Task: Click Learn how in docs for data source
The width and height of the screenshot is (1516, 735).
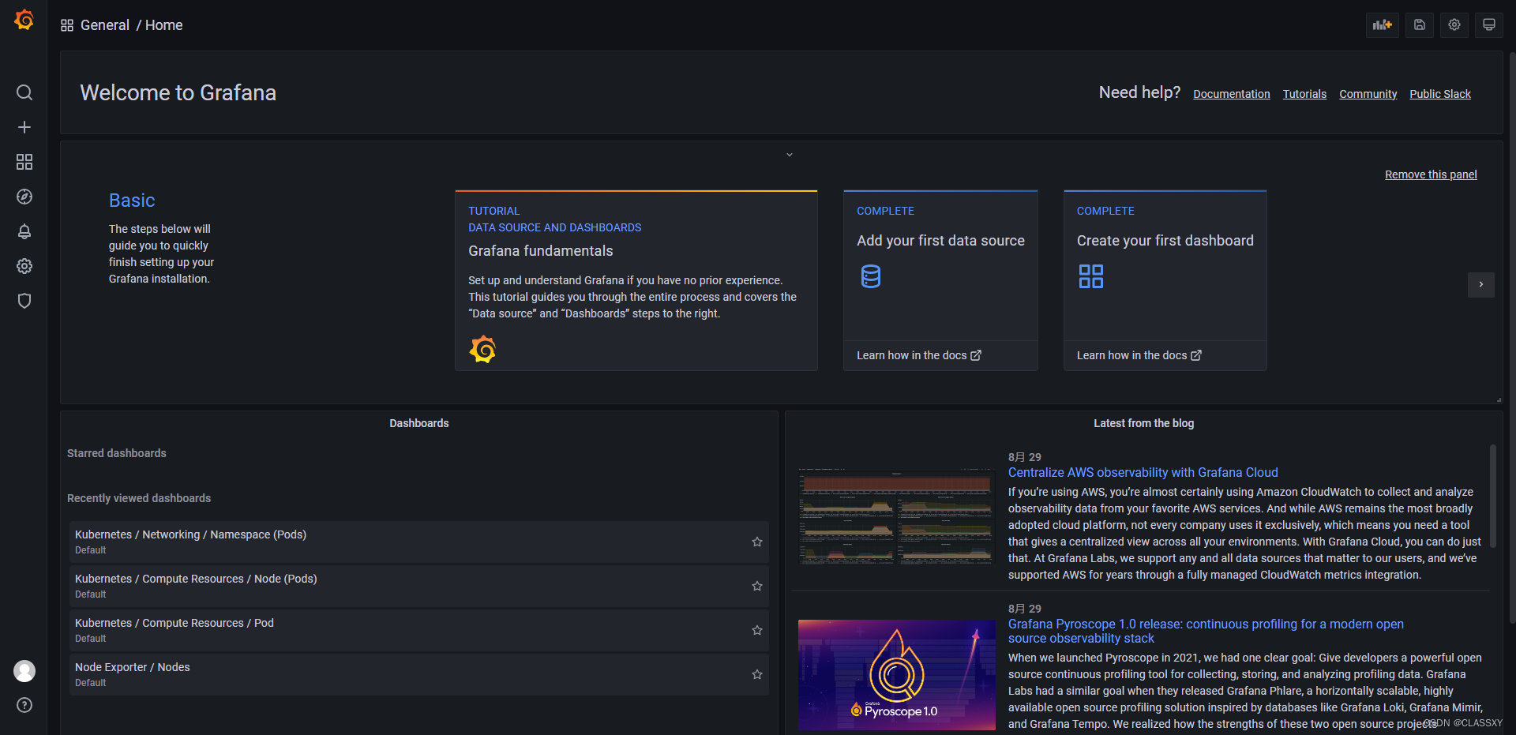Action: 919,355
